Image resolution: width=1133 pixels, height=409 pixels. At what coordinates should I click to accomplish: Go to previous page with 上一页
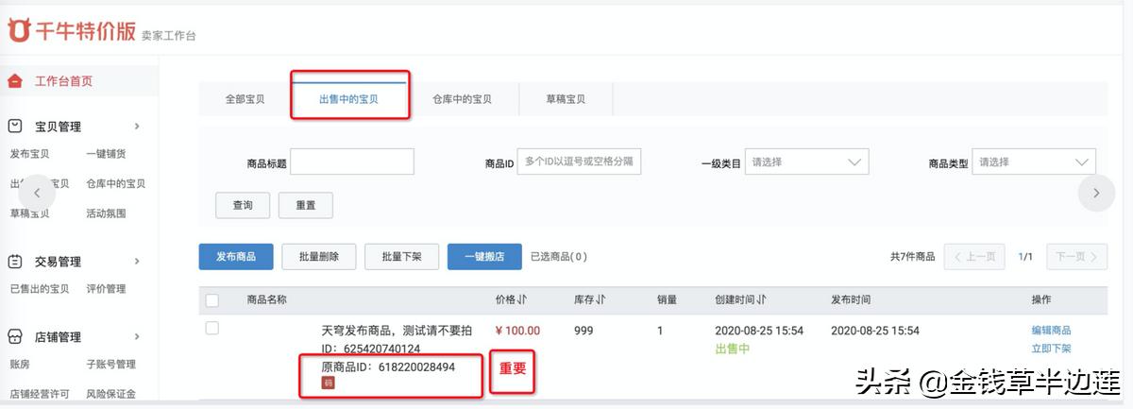(975, 257)
